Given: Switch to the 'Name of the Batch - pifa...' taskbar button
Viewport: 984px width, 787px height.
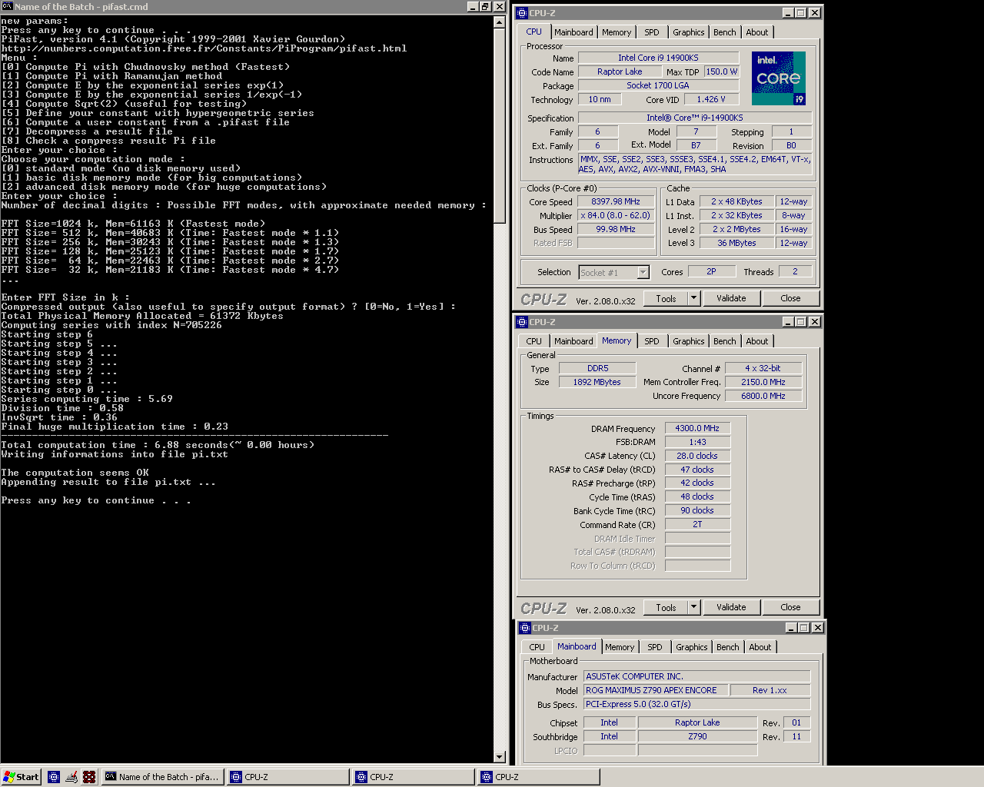Looking at the screenshot, I should [x=163, y=777].
